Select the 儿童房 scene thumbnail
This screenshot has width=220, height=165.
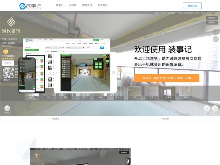click(x=169, y=93)
